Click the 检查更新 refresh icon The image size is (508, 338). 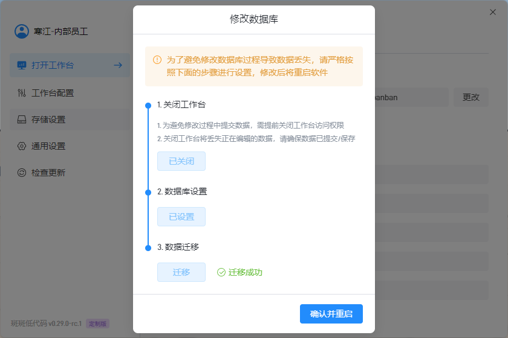click(x=22, y=173)
